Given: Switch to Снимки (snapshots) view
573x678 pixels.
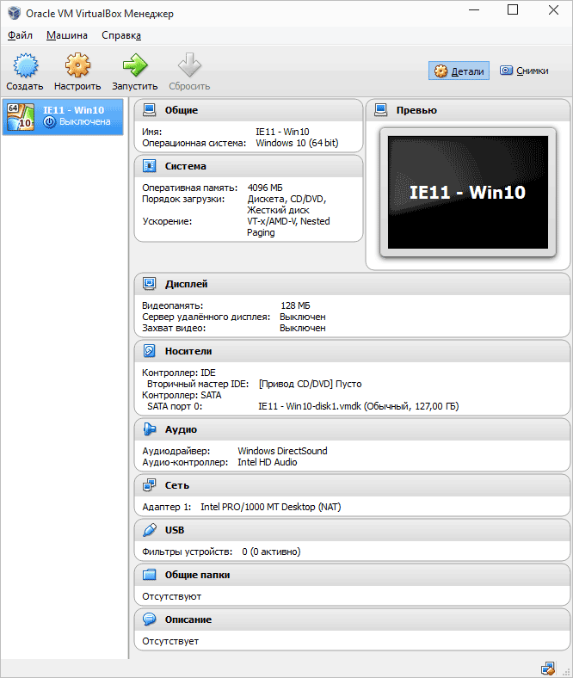Looking at the screenshot, I should point(524,71).
